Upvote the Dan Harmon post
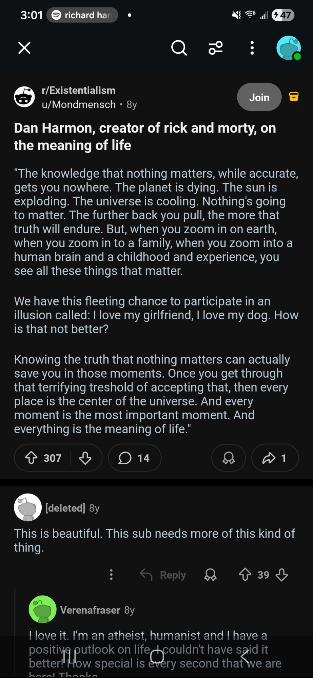313x678 pixels. pyautogui.click(x=32, y=458)
